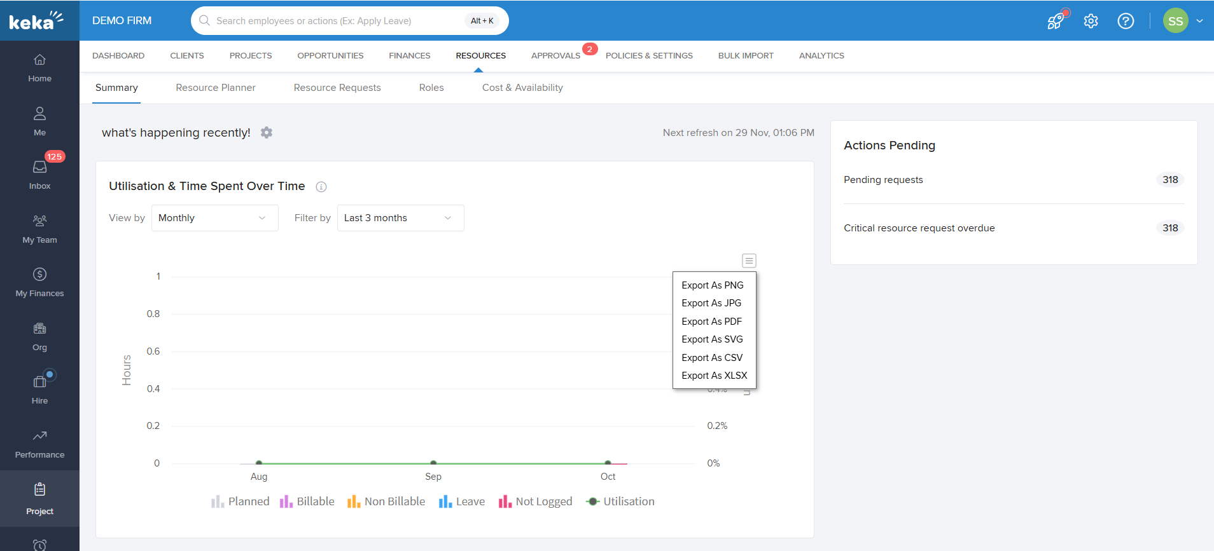Open My Finances in the sidebar
This screenshot has width=1214, height=551.
coord(39,282)
